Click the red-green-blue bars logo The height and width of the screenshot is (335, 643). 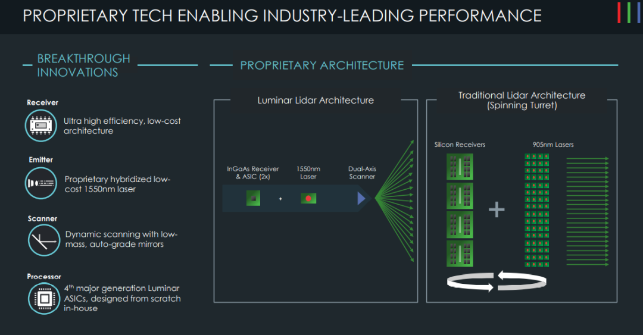point(629,12)
